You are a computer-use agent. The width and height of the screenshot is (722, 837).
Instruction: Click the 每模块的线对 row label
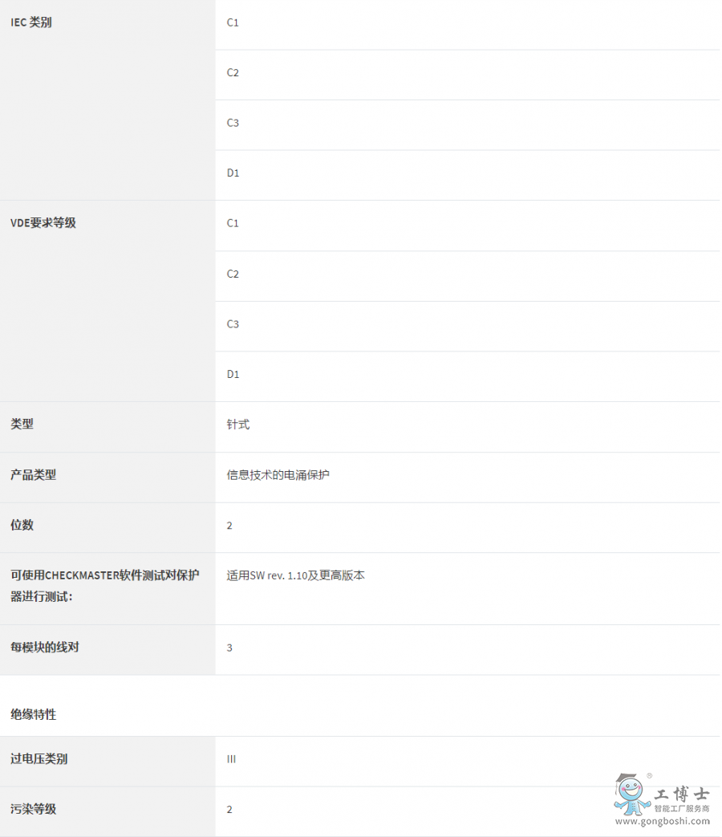click(45, 647)
